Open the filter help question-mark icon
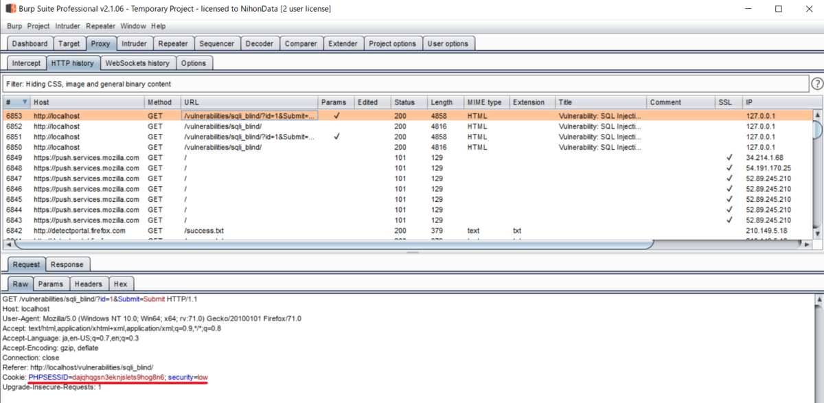Viewport: 824px width, 403px height. (x=817, y=84)
